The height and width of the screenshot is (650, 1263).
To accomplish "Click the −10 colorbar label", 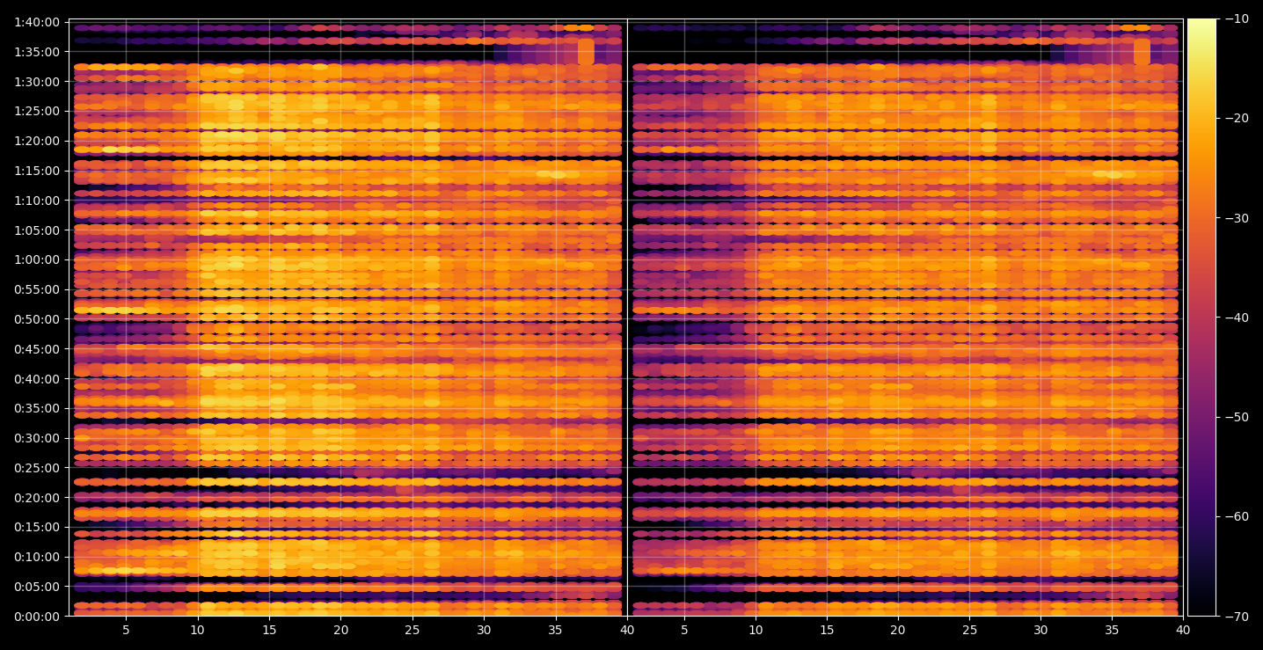I will [1236, 18].
